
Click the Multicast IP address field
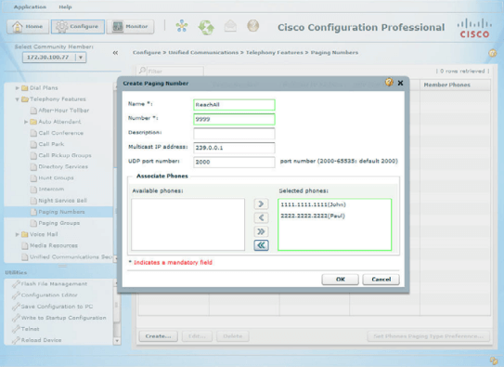(234, 148)
